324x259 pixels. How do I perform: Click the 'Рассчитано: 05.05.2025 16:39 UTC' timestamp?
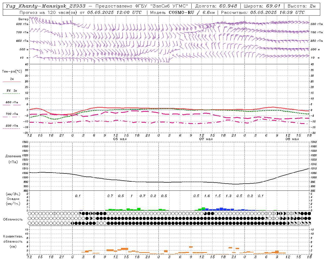pyautogui.click(x=263, y=12)
